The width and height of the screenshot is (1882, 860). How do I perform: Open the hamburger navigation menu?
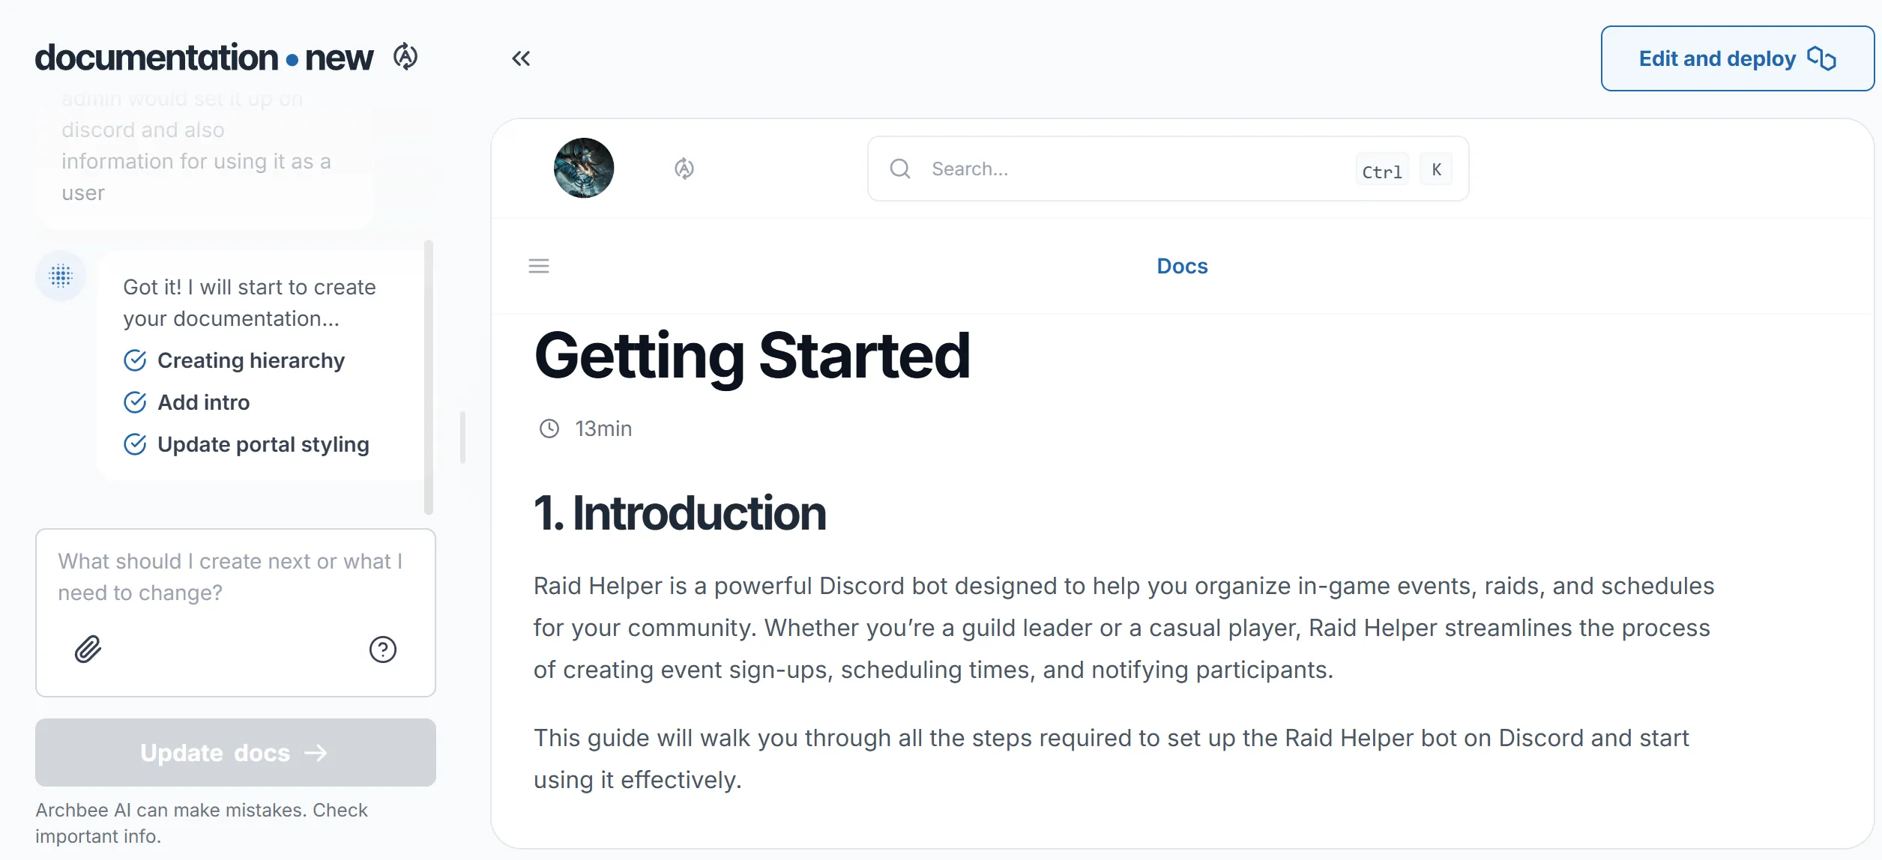coord(539,266)
